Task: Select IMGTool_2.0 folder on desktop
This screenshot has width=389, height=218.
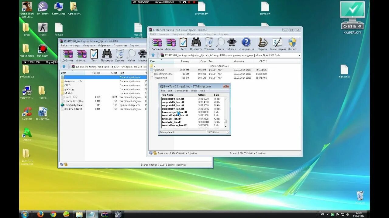Action: pos(27,71)
